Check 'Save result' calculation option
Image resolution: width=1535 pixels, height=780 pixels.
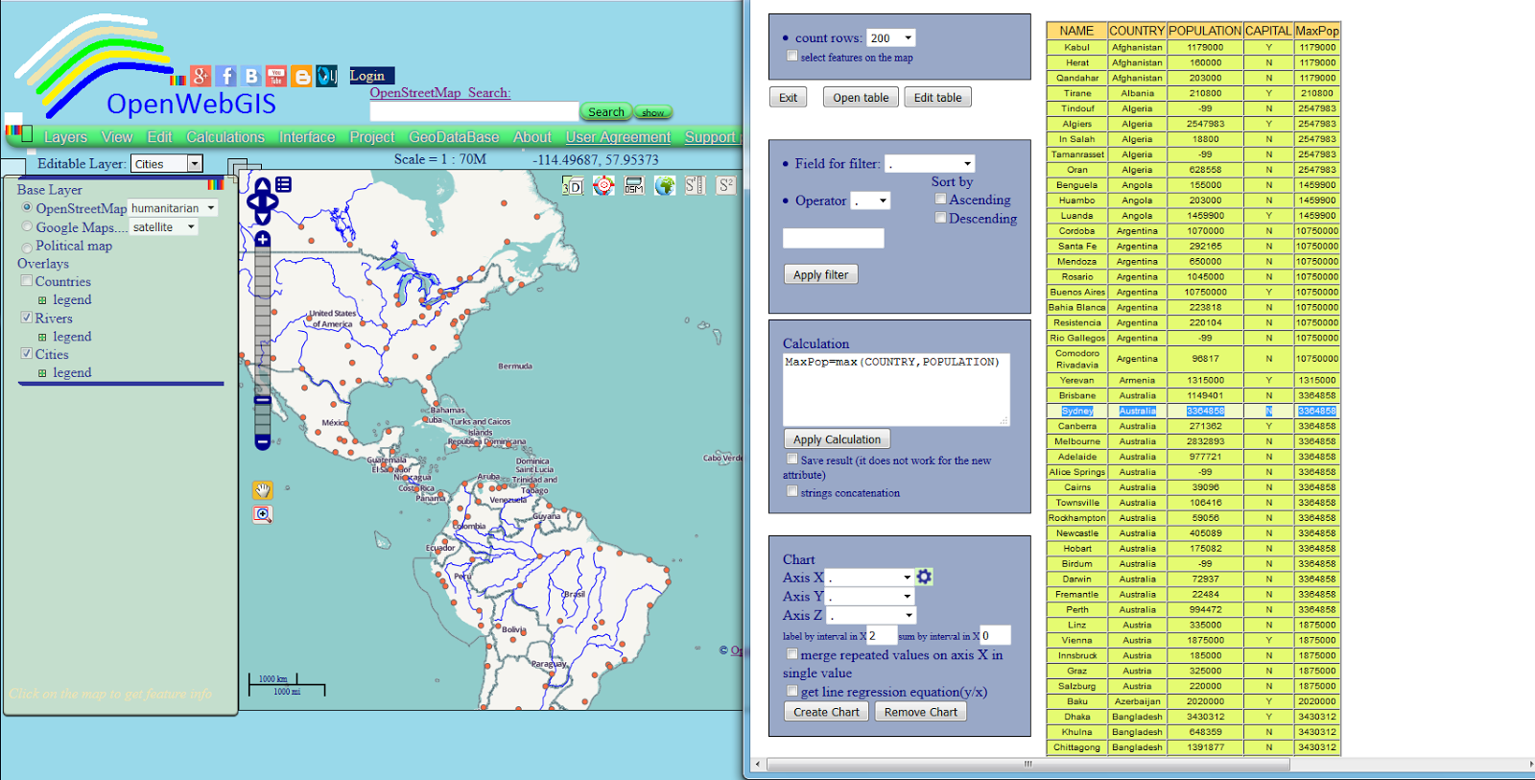point(791,460)
